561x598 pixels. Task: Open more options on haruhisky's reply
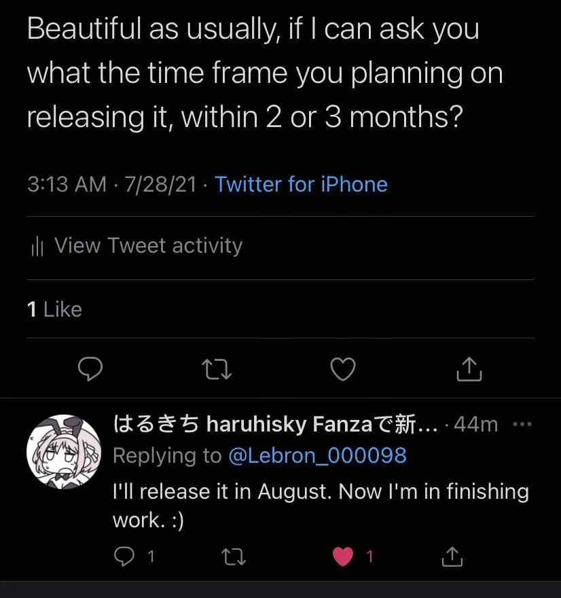pos(522,425)
